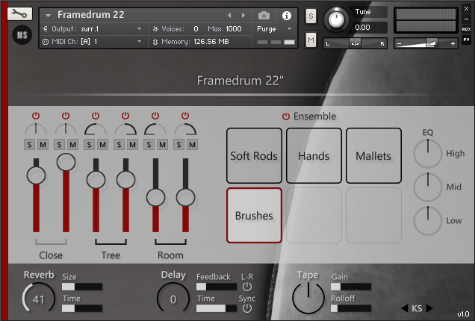The image size is (475, 321).
Task: Click the KS left arrow
Action: [x=405, y=308]
